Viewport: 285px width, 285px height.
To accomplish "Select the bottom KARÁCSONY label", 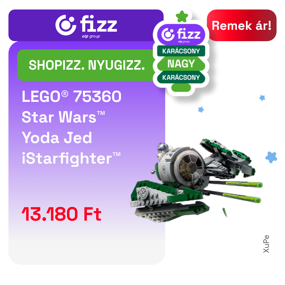I will coord(181,77).
